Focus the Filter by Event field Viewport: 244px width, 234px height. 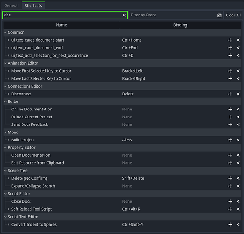click(x=173, y=15)
